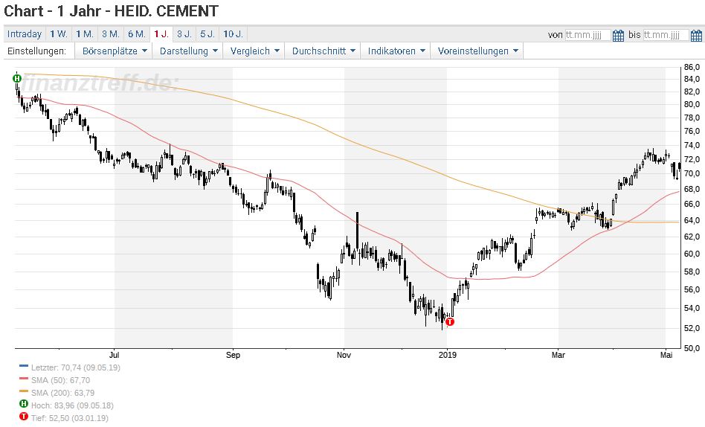Click the 'Sep' x-axis label
705x427 pixels.
click(x=233, y=355)
